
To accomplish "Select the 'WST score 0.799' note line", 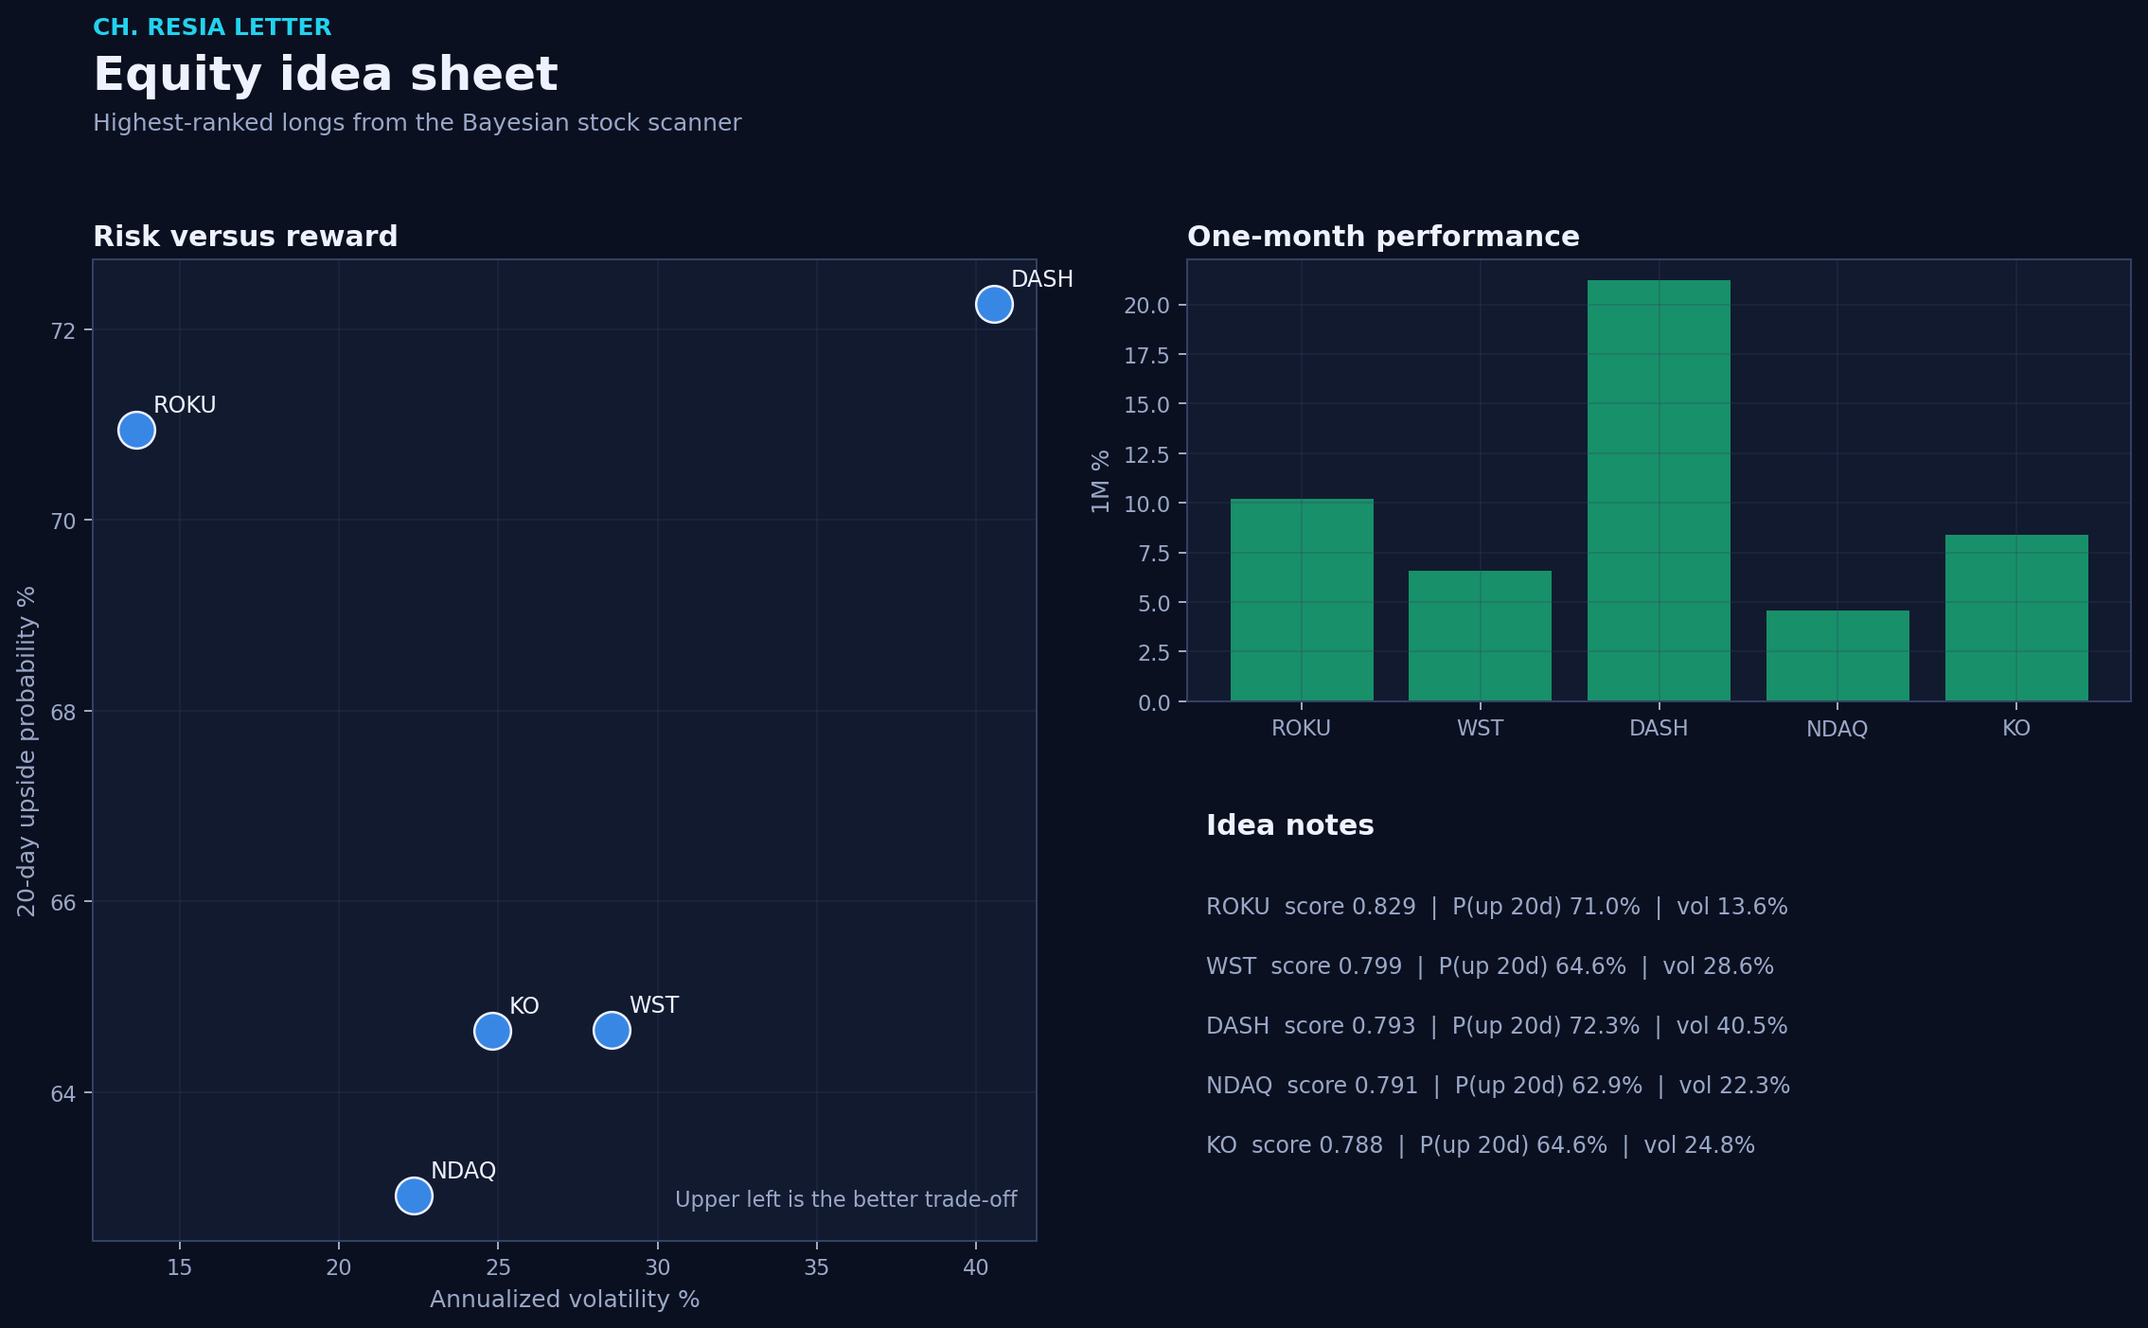I will click(1490, 966).
